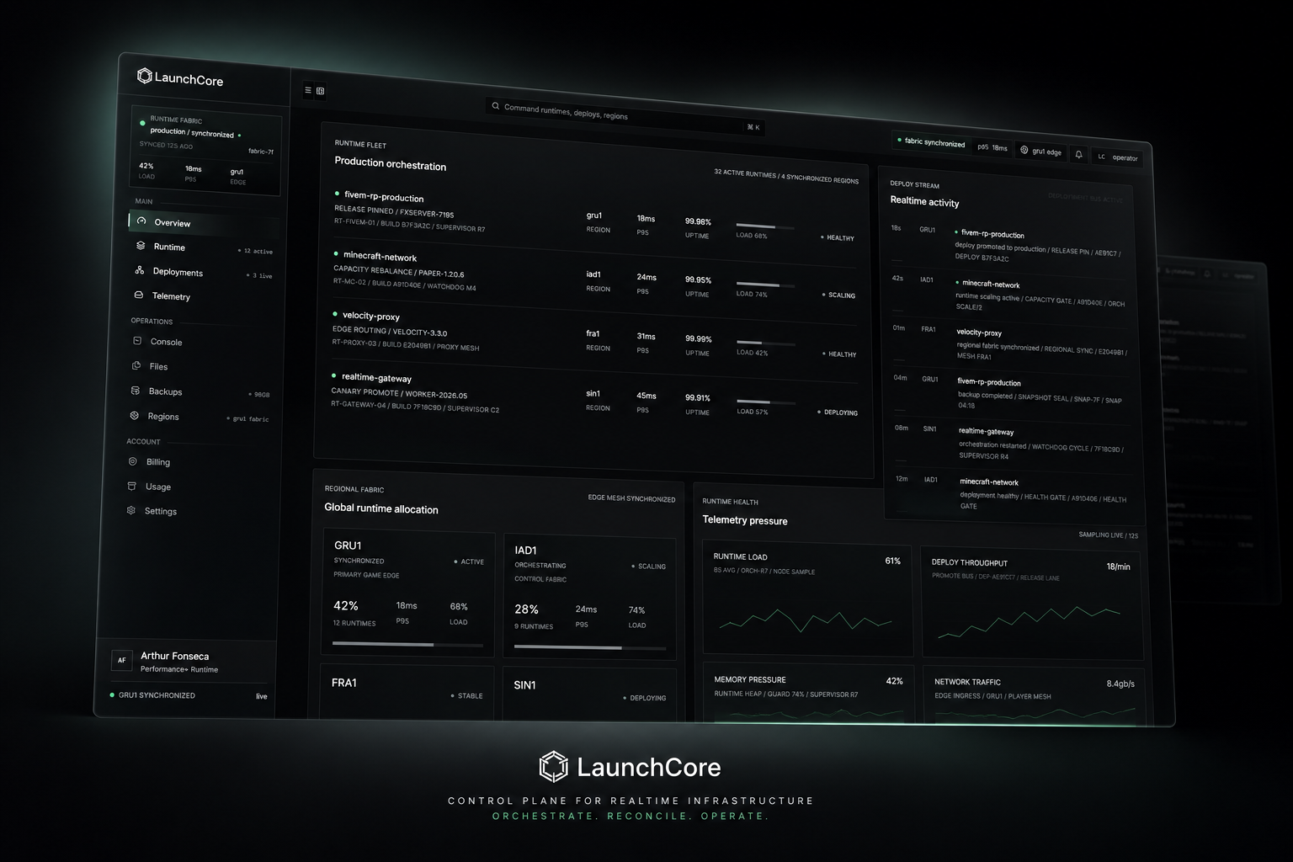This screenshot has height=862, width=1293.
Task: Open velocity-proxy in Production orchestration
Action: click(593, 333)
